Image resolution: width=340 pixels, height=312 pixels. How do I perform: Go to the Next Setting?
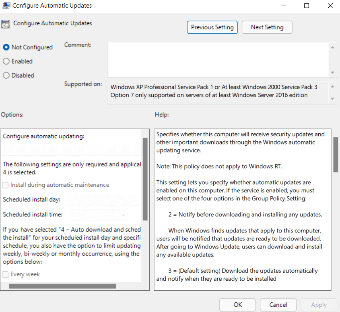click(267, 27)
